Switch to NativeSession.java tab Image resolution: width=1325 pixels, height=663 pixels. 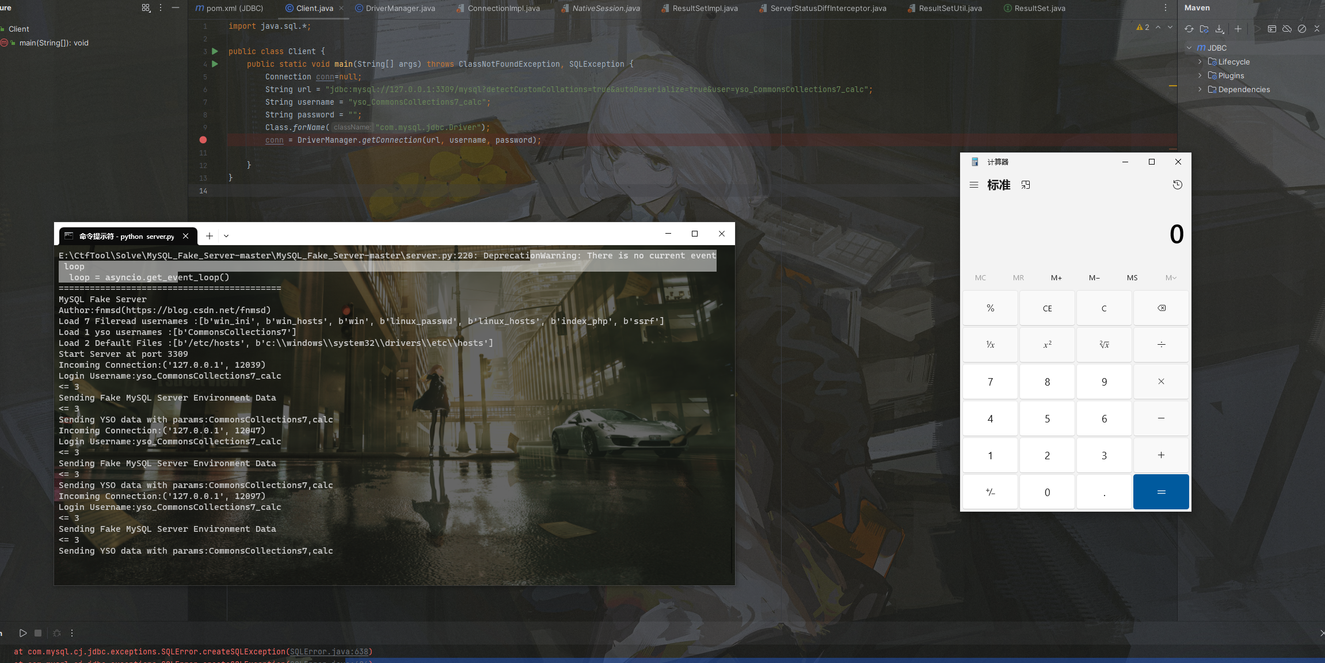click(601, 8)
